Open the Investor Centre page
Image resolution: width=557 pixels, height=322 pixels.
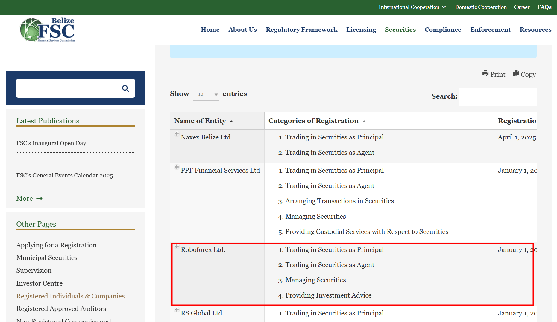[40, 283]
